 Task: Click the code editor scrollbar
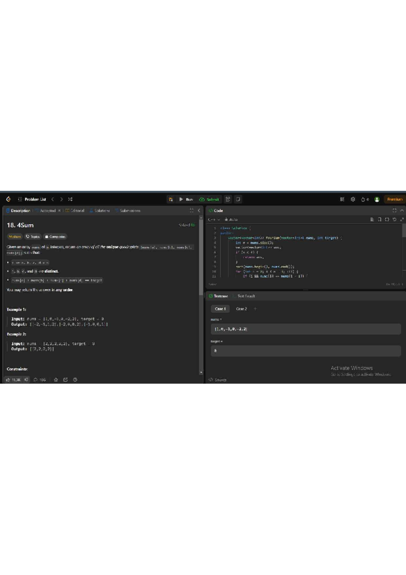pos(404,230)
